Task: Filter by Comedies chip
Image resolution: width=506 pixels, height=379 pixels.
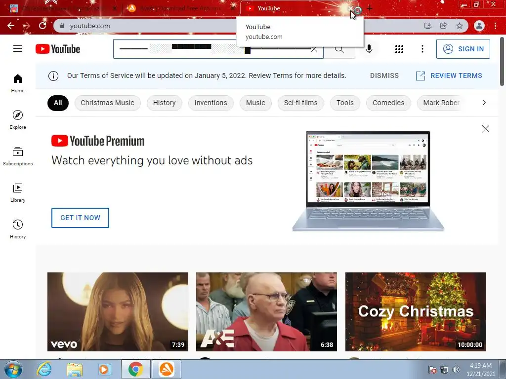Action: pos(388,103)
